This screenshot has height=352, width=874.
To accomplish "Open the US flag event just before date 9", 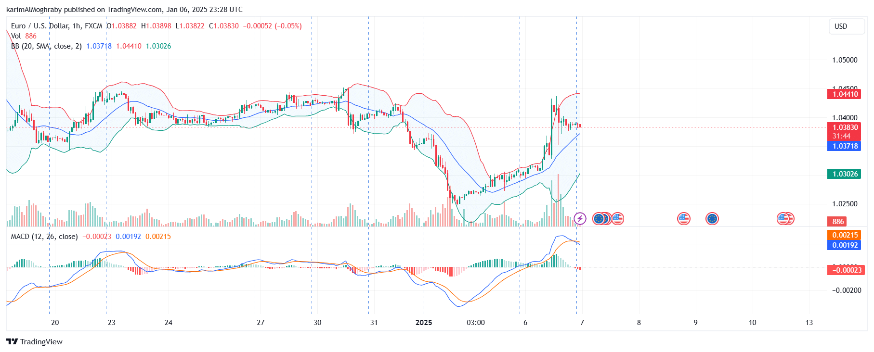I will 684,219.
